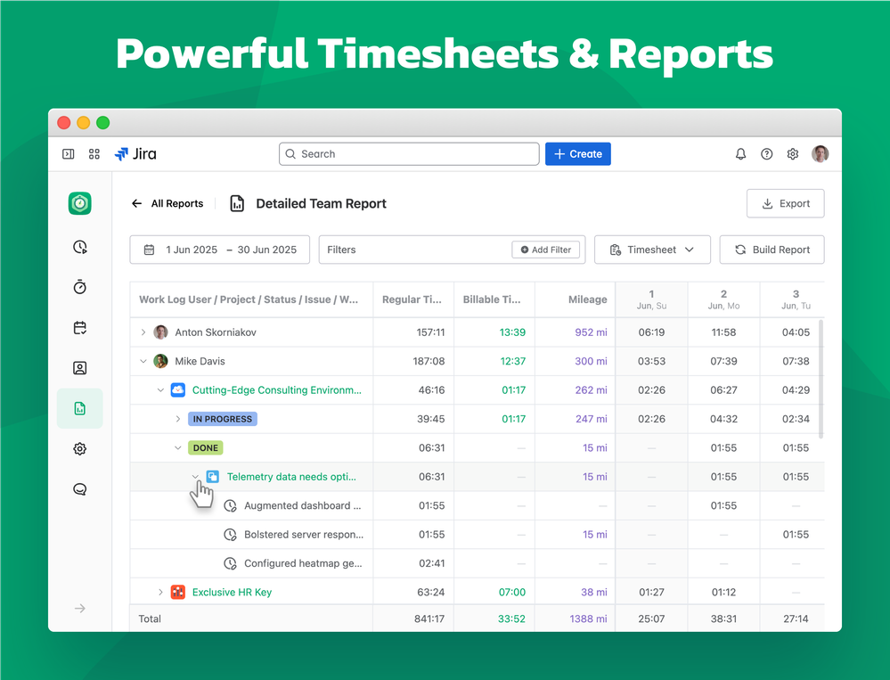Click the Total billable 33:52 value
The height and width of the screenshot is (680, 890).
click(x=511, y=619)
